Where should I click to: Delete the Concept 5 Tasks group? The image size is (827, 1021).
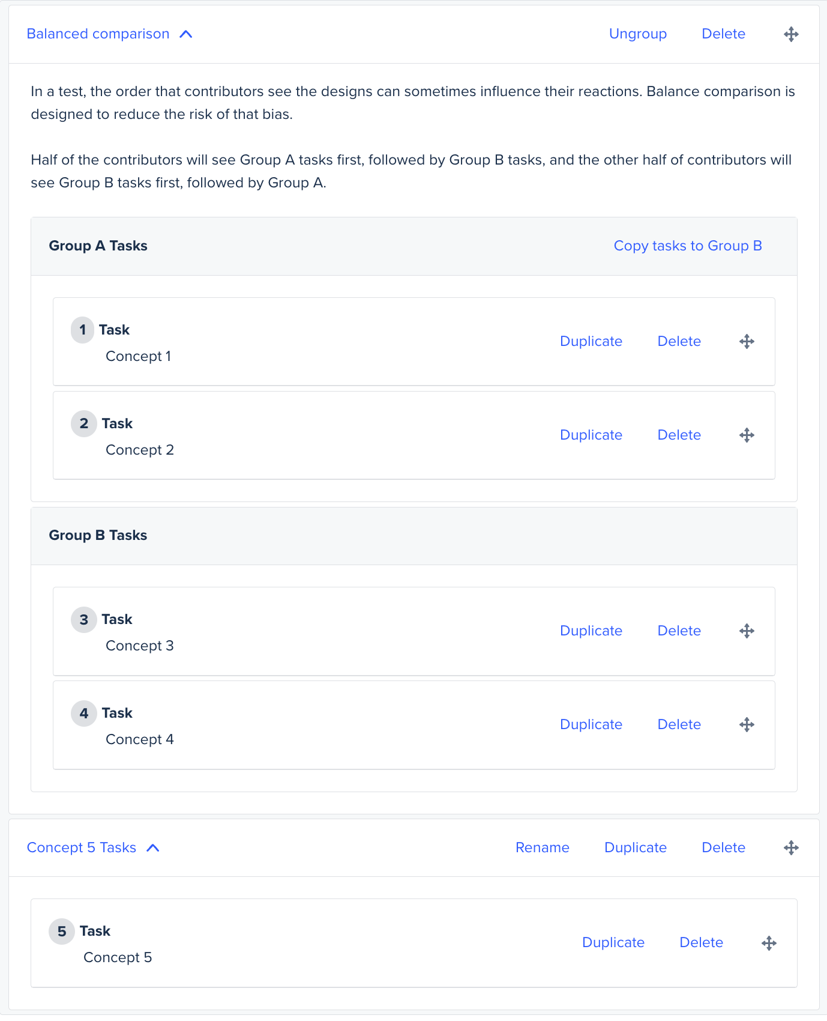tap(723, 847)
